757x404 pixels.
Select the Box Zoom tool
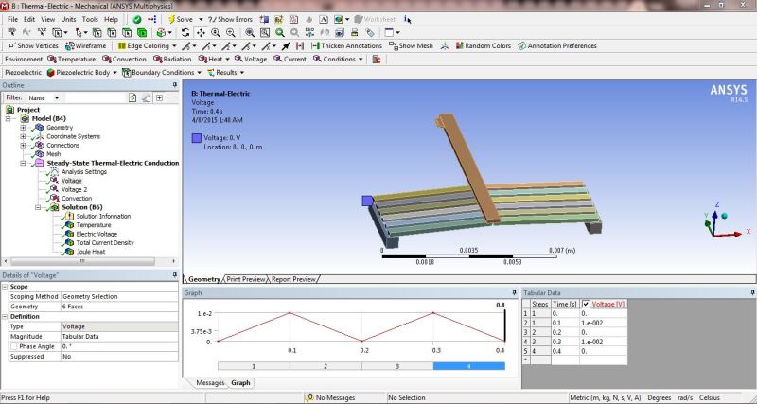click(230, 33)
